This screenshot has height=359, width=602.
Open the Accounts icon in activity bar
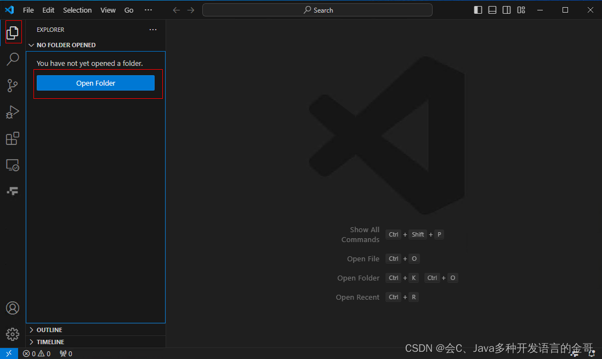point(13,308)
